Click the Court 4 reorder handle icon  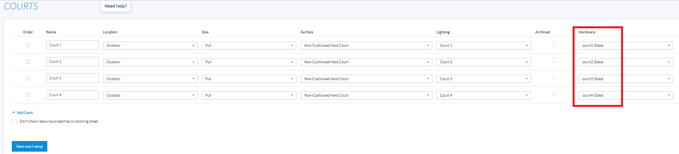point(28,95)
